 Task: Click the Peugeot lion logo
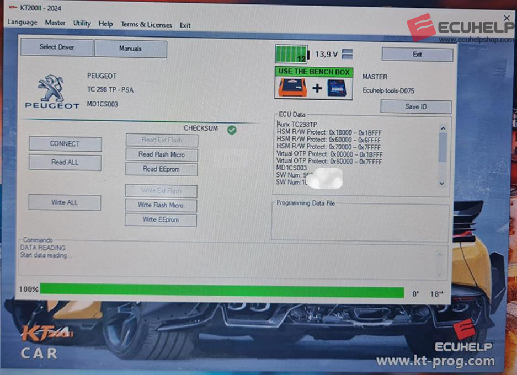(x=52, y=88)
